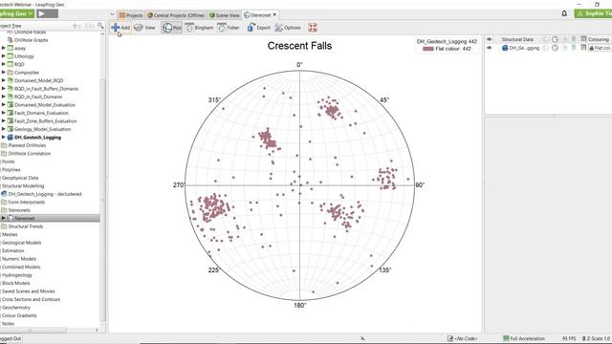612x344 pixels.
Task: Close the Stereonet tab
Action: pyautogui.click(x=274, y=15)
